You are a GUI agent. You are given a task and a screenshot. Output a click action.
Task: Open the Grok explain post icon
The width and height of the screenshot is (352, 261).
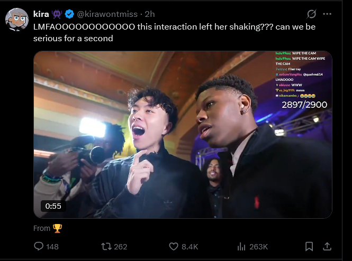tap(312, 14)
